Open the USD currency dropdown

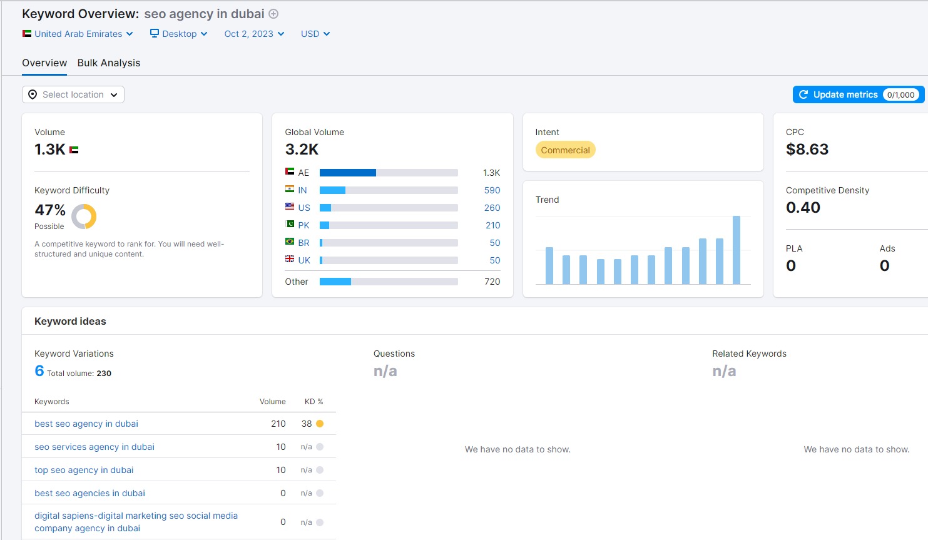coord(315,34)
